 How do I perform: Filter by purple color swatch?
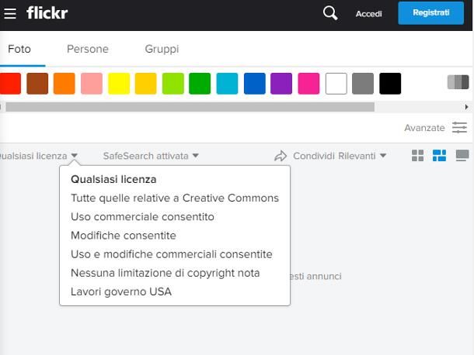tap(281, 84)
